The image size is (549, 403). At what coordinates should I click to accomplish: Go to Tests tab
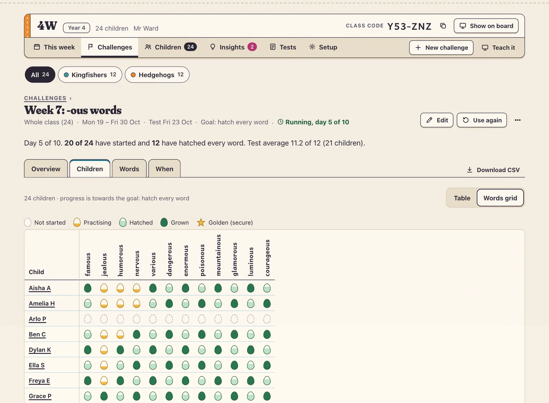(x=283, y=47)
